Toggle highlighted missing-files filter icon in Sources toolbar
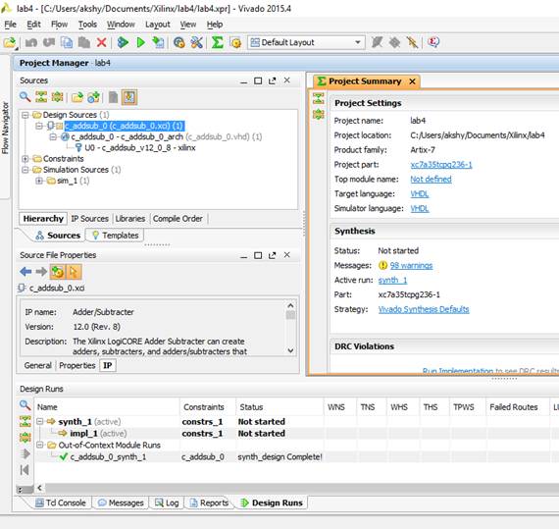 click(129, 97)
